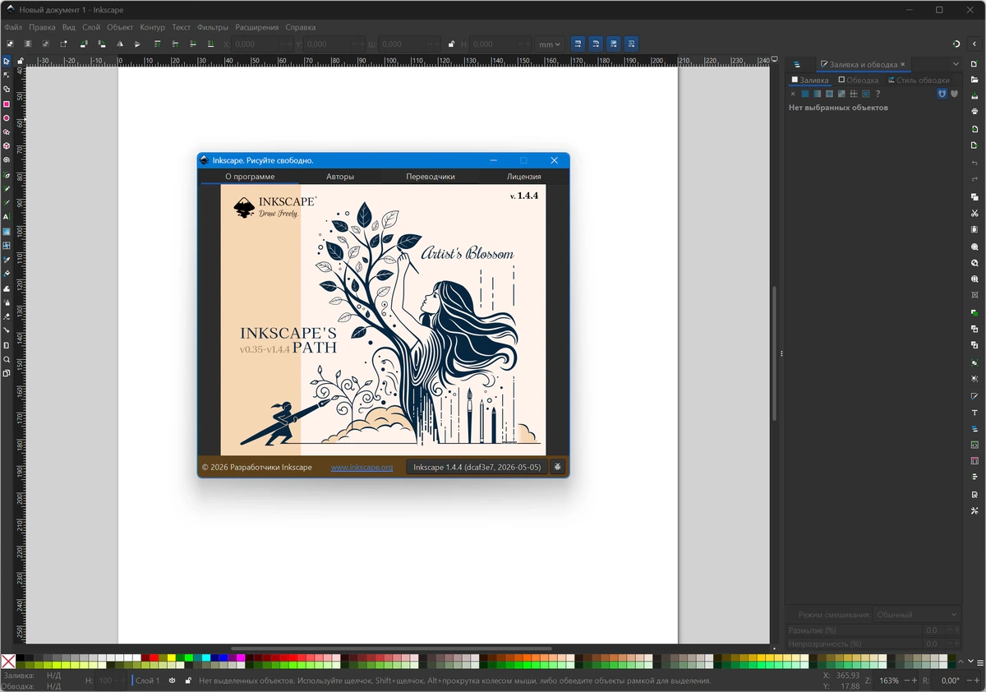The image size is (986, 692).
Task: Toggle width-height lock ratio
Action: 451,44
